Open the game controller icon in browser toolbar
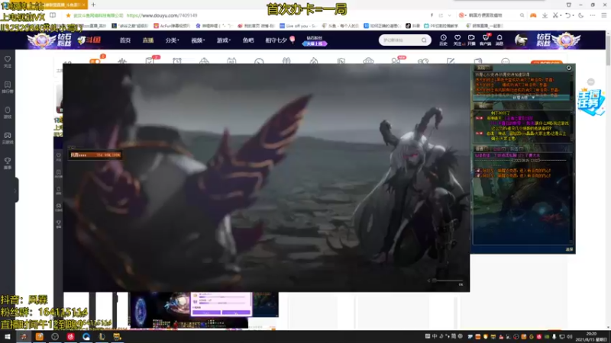The image size is (611, 343). coord(533,15)
